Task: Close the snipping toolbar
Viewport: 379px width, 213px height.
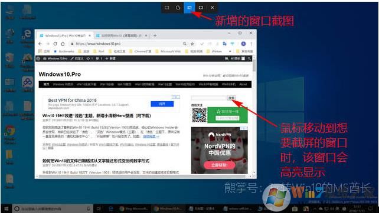Action: point(212,8)
